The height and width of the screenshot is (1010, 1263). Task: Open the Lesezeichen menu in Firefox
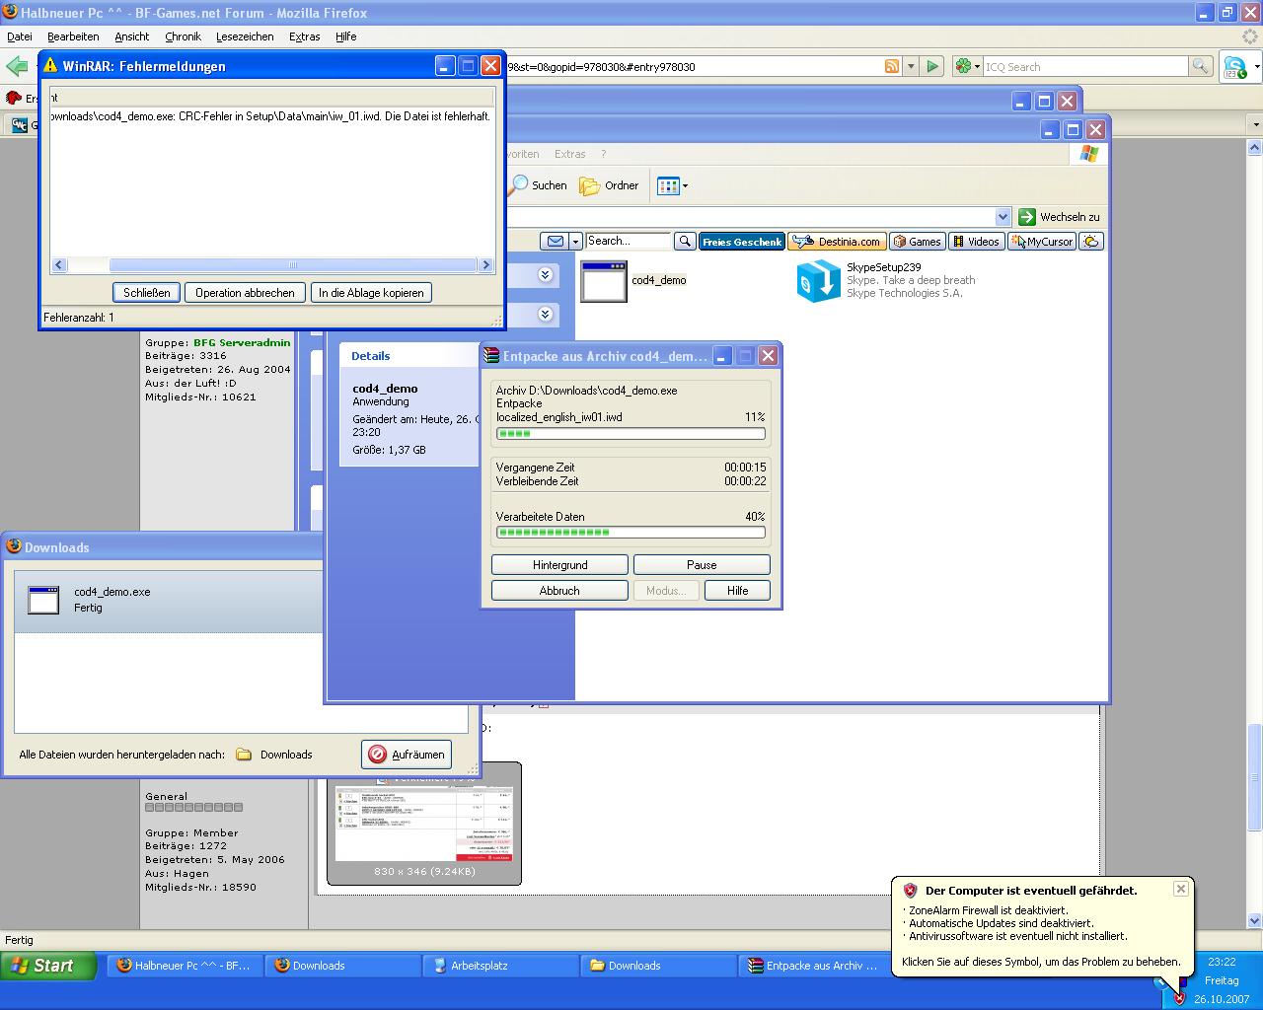pos(245,36)
